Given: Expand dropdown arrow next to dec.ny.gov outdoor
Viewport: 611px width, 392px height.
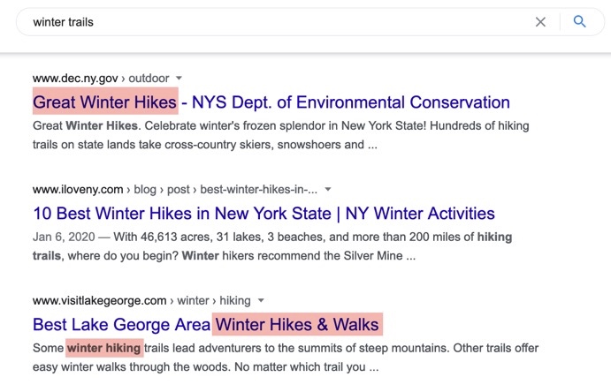Looking at the screenshot, I should [179, 78].
